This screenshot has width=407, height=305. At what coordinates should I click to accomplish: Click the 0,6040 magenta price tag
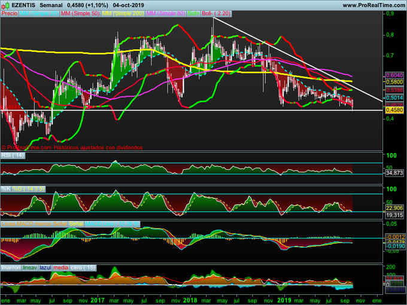pyautogui.click(x=394, y=75)
